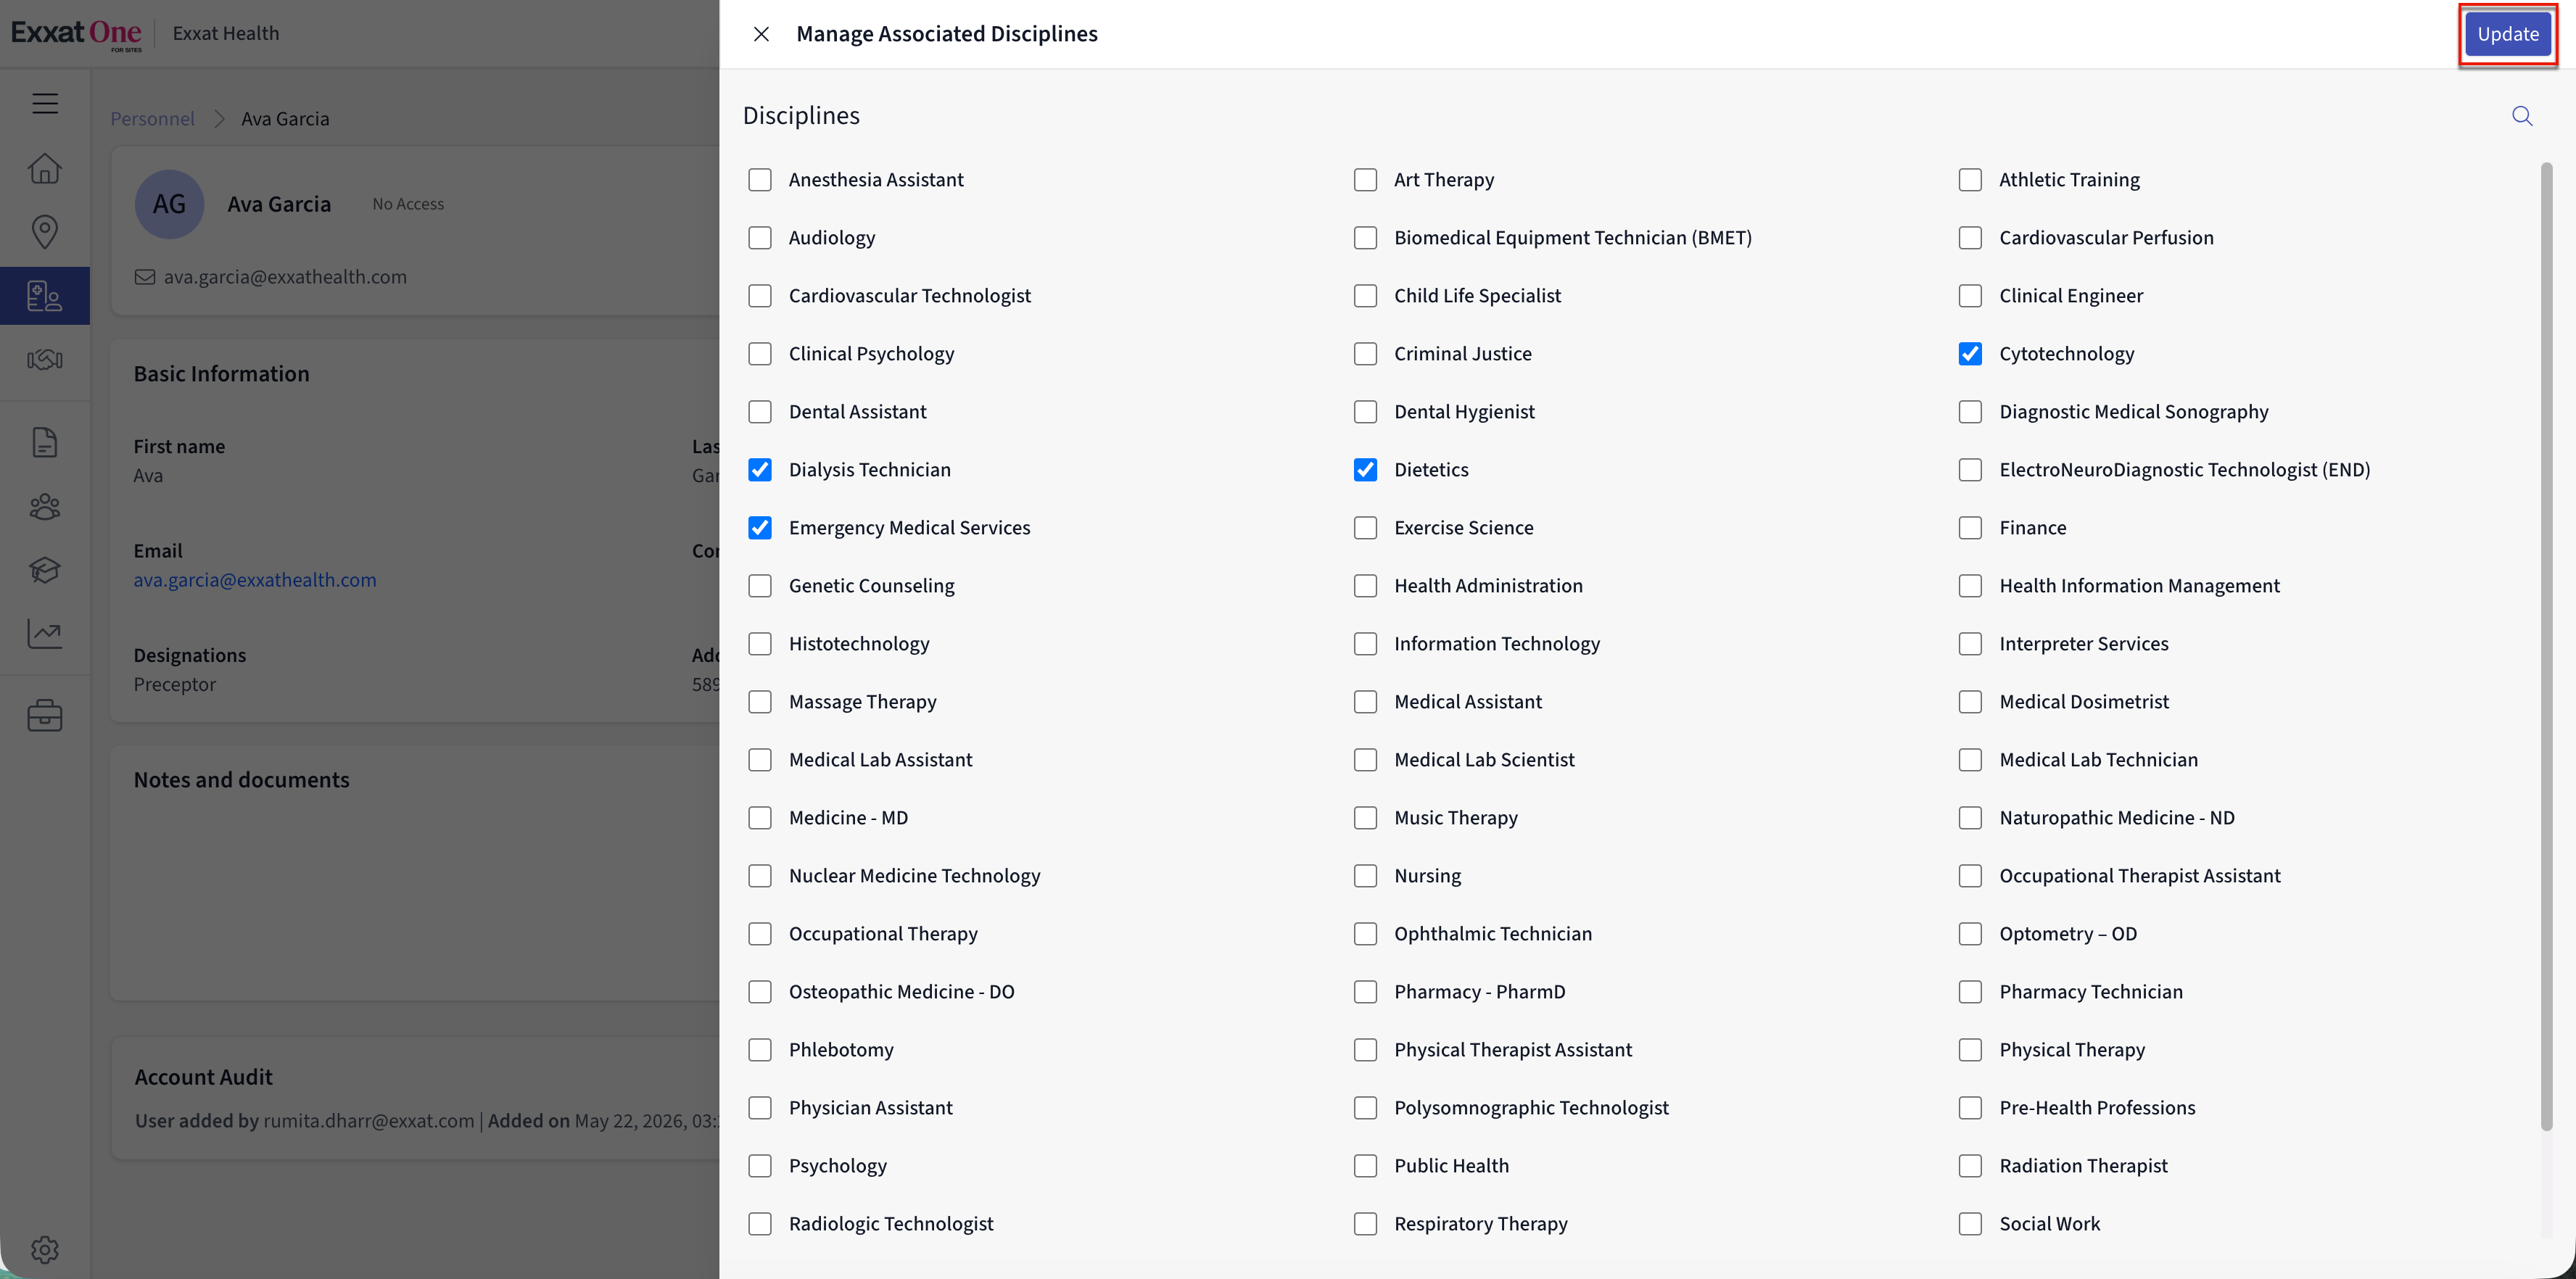The image size is (2576, 1279).
Task: Uncheck the Dialysis Technician checkbox
Action: click(760, 470)
